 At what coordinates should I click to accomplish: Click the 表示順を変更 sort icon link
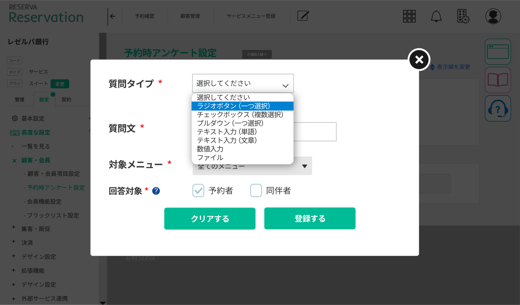450,67
